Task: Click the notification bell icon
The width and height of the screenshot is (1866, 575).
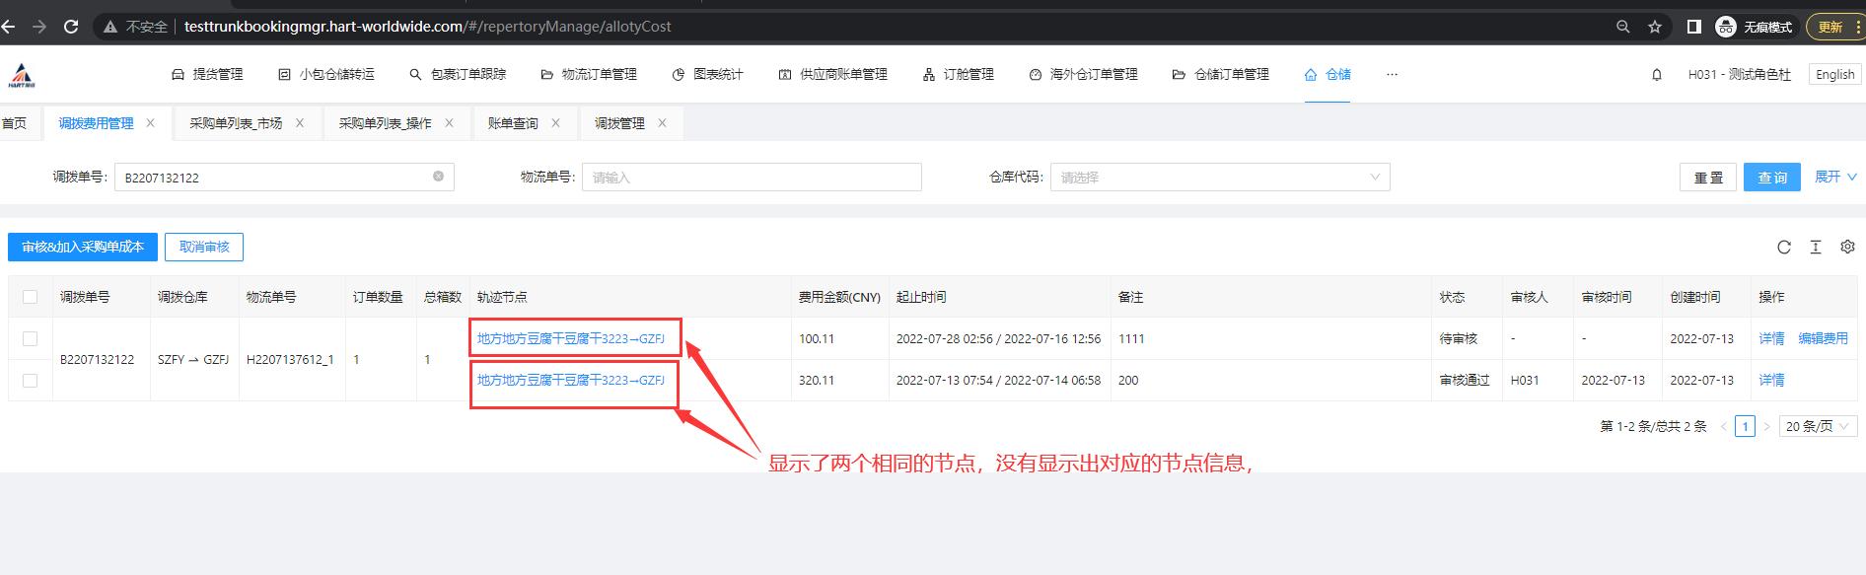Action: click(x=1657, y=75)
